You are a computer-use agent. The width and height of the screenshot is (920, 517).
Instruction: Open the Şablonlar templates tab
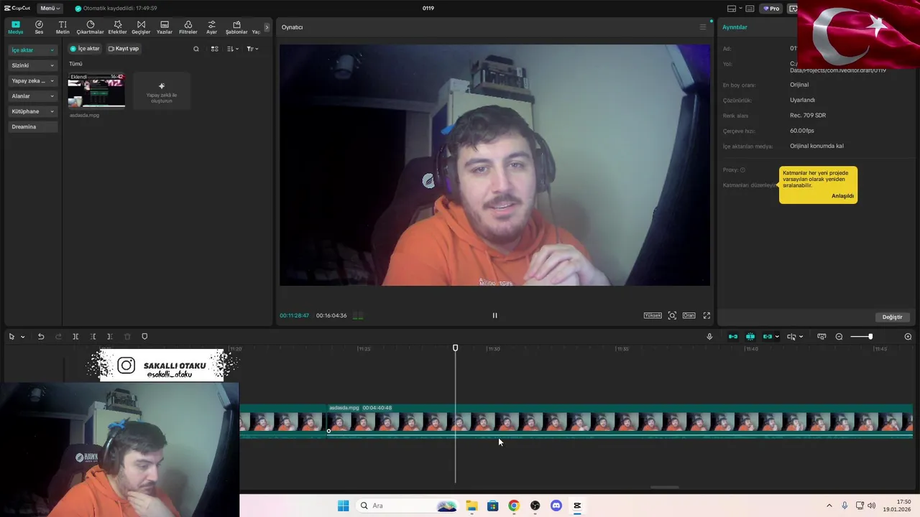[x=236, y=27]
